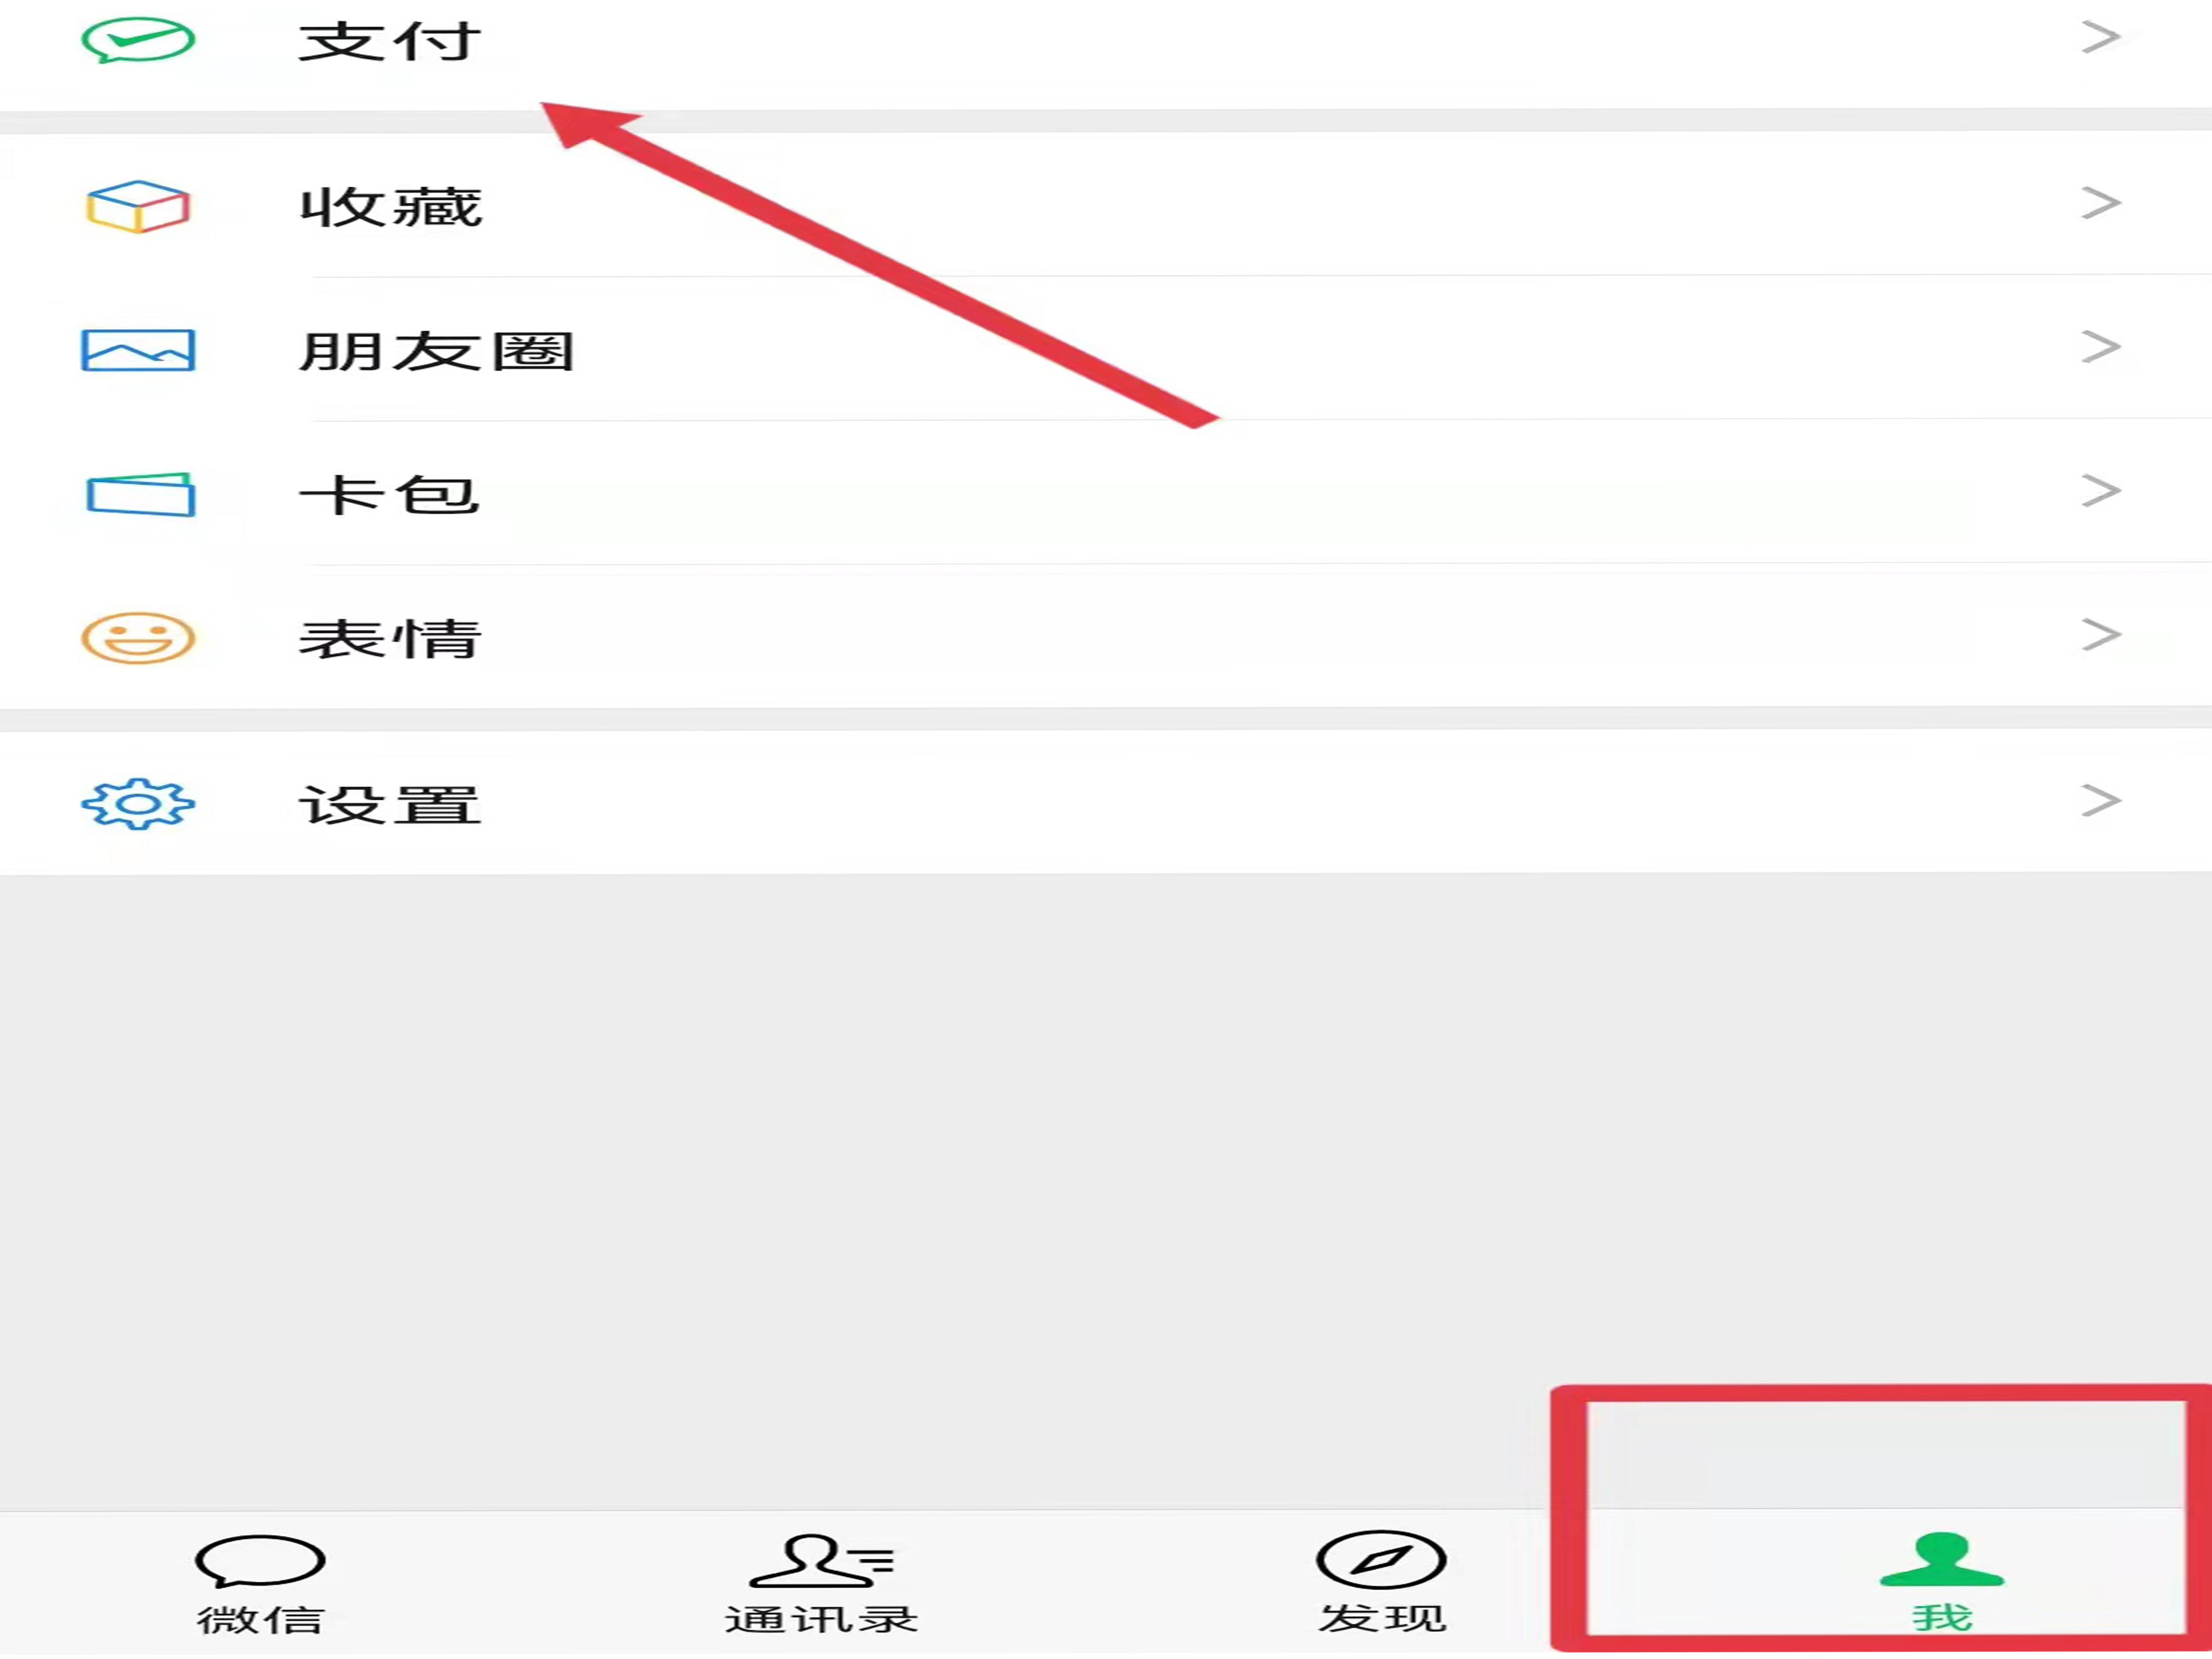Tap the green WeChat Pay icon
This screenshot has width=2212, height=1659.
pyautogui.click(x=138, y=40)
